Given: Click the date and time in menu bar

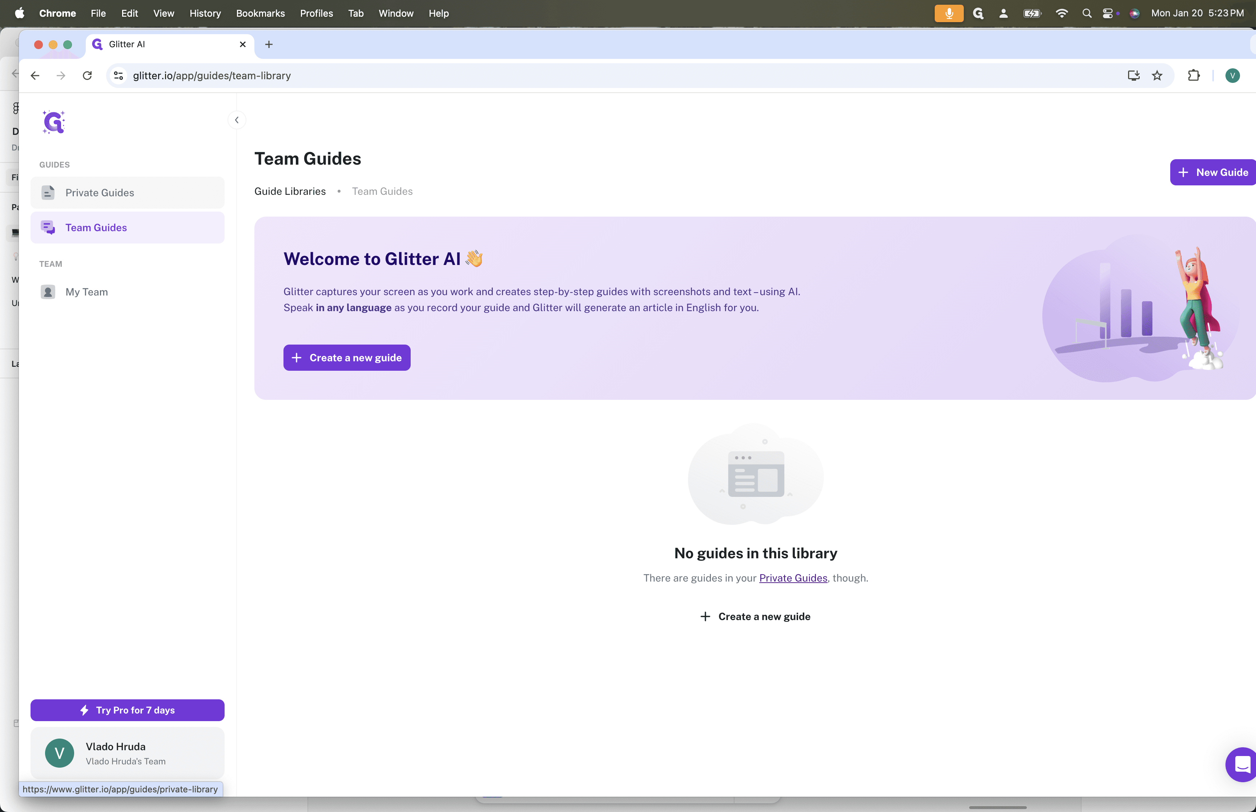Looking at the screenshot, I should coord(1197,13).
